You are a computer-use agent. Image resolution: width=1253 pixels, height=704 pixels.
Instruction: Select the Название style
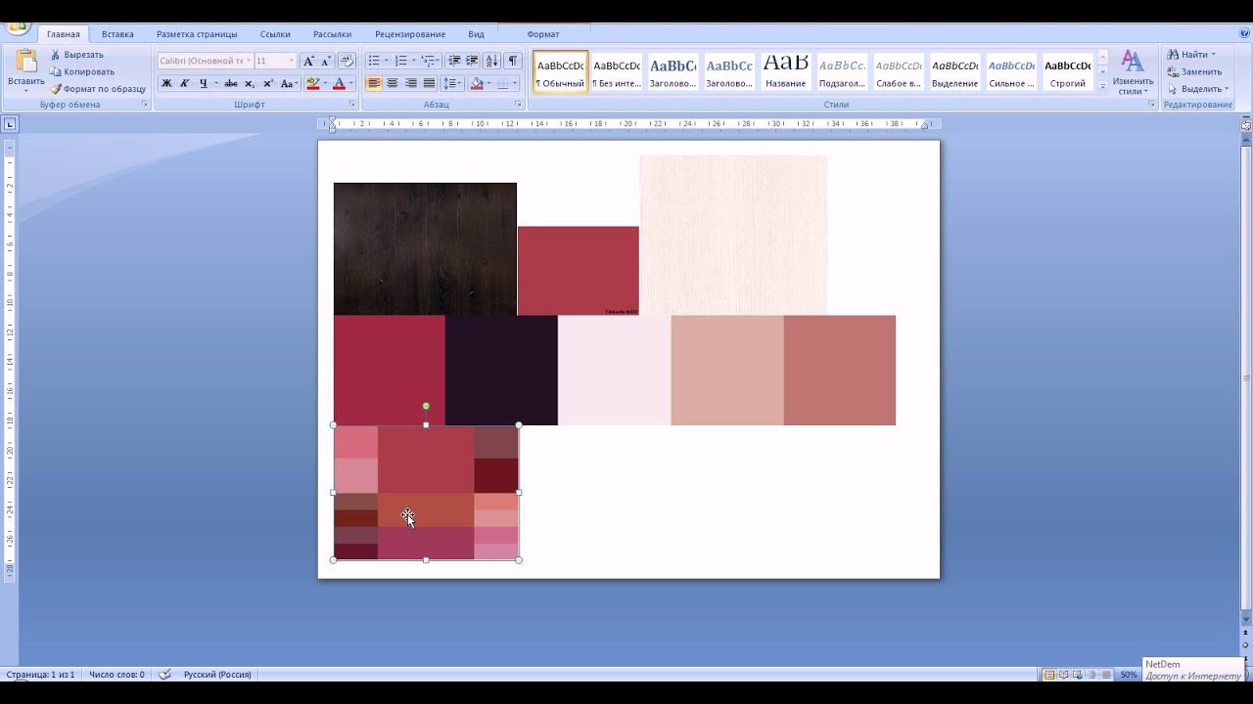(x=785, y=71)
